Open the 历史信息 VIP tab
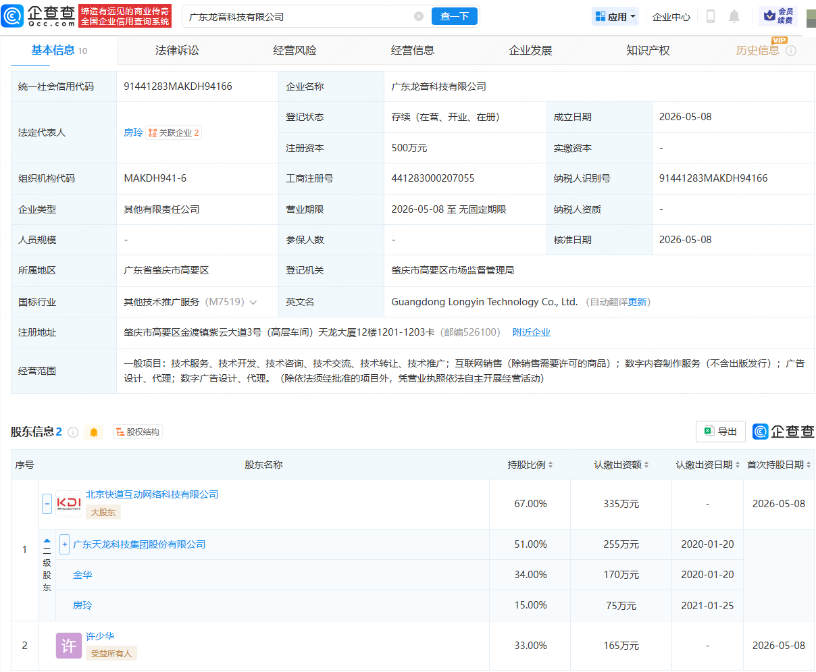 pos(758,51)
